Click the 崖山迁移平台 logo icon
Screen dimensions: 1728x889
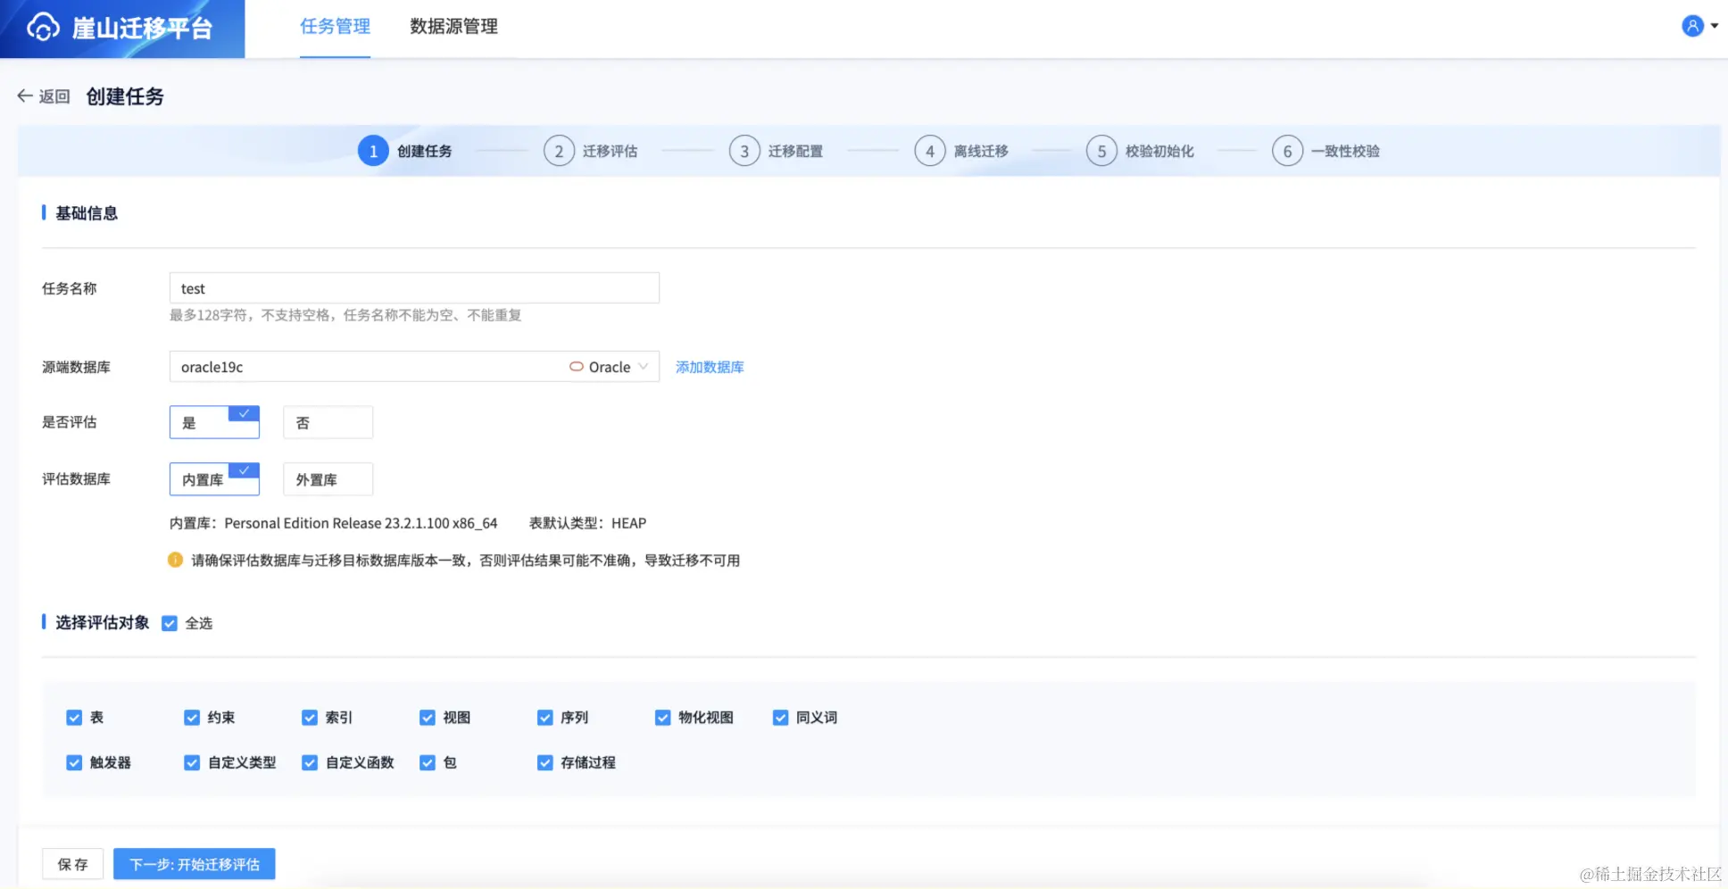(43, 28)
